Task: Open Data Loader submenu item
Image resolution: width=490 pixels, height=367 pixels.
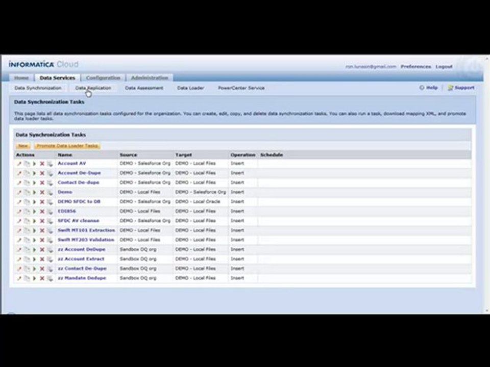Action: [x=190, y=88]
